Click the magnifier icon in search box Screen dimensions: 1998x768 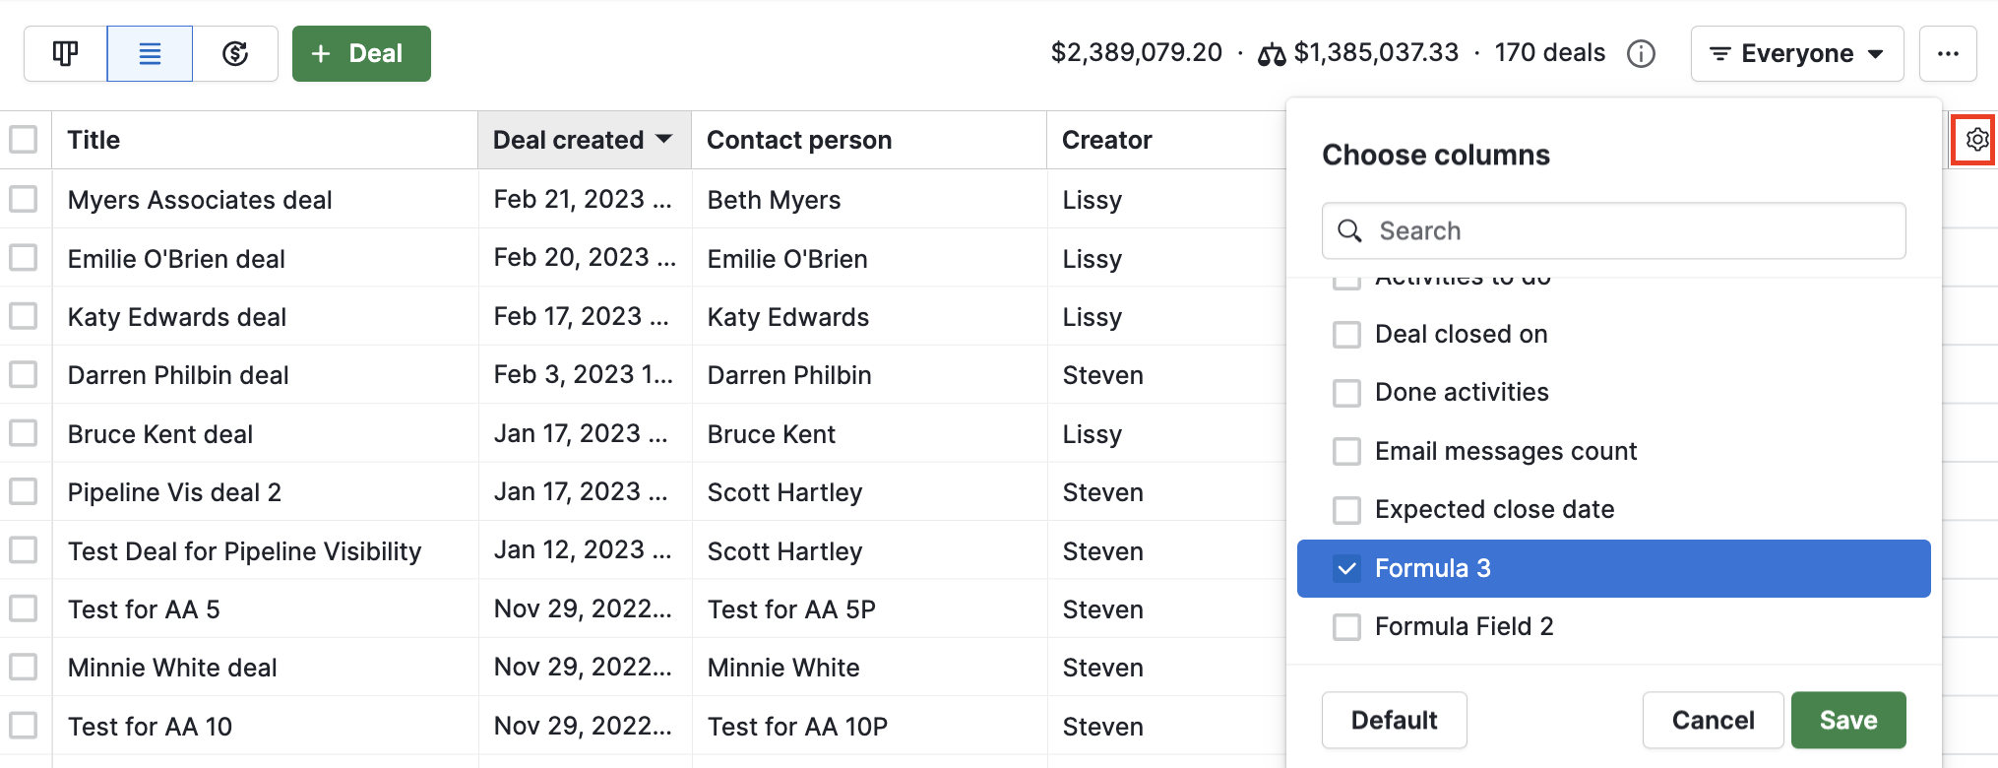pyautogui.click(x=1350, y=230)
